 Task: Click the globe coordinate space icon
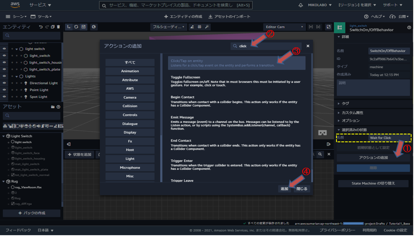click(x=94, y=27)
